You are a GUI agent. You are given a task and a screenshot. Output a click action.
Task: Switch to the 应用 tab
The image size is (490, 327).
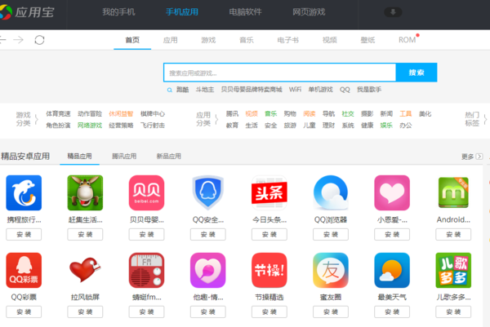point(171,40)
